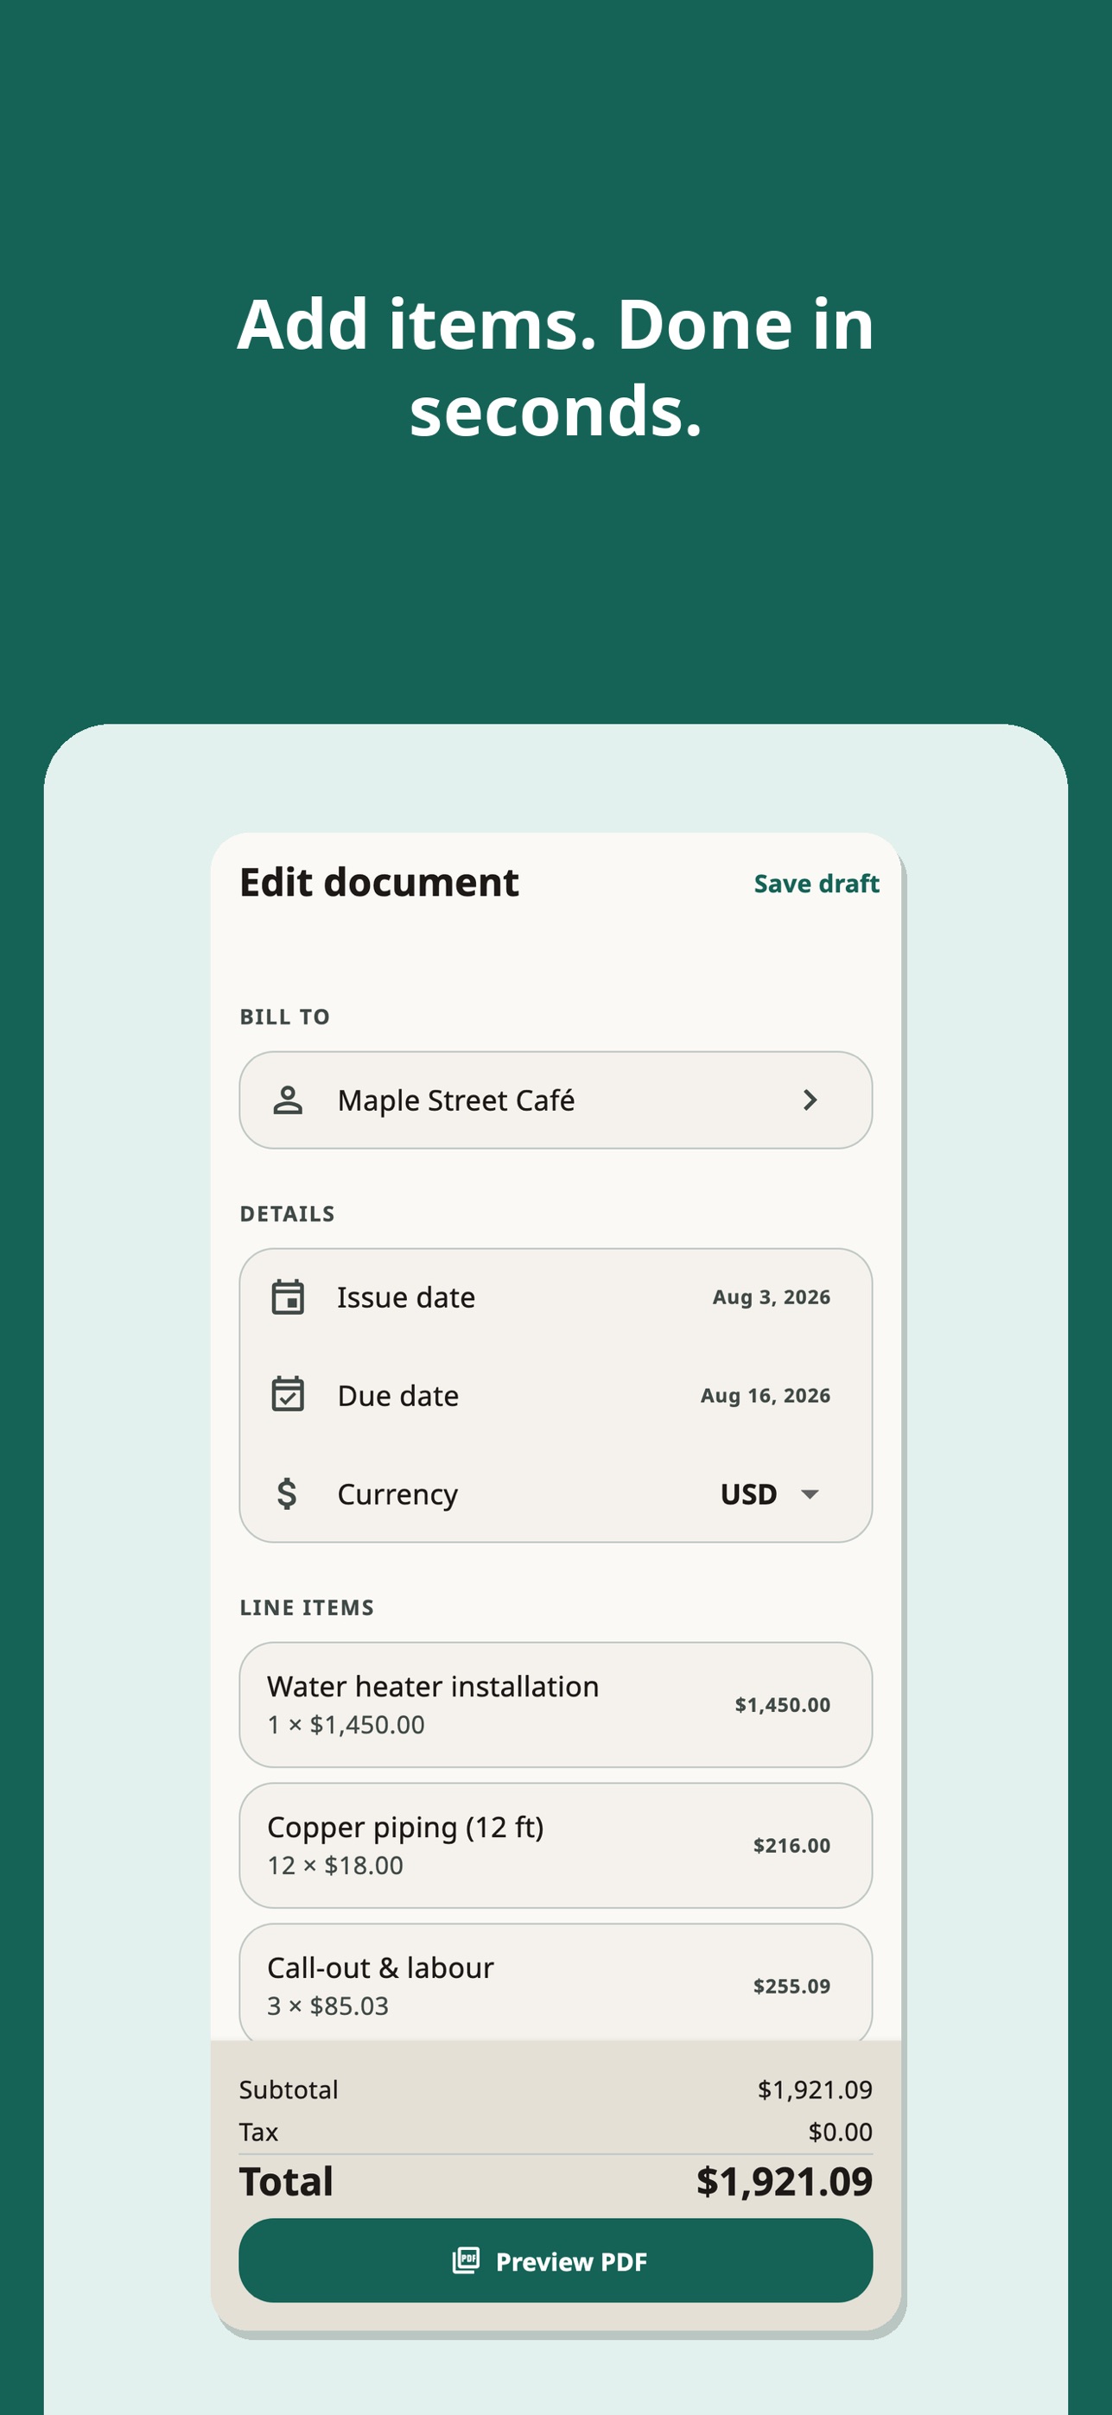1112x2415 pixels.
Task: Change the due date Aug 16, 2026
Action: [x=765, y=1395]
